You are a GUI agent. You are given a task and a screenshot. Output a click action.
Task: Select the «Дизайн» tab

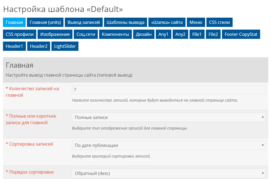click(x=144, y=34)
